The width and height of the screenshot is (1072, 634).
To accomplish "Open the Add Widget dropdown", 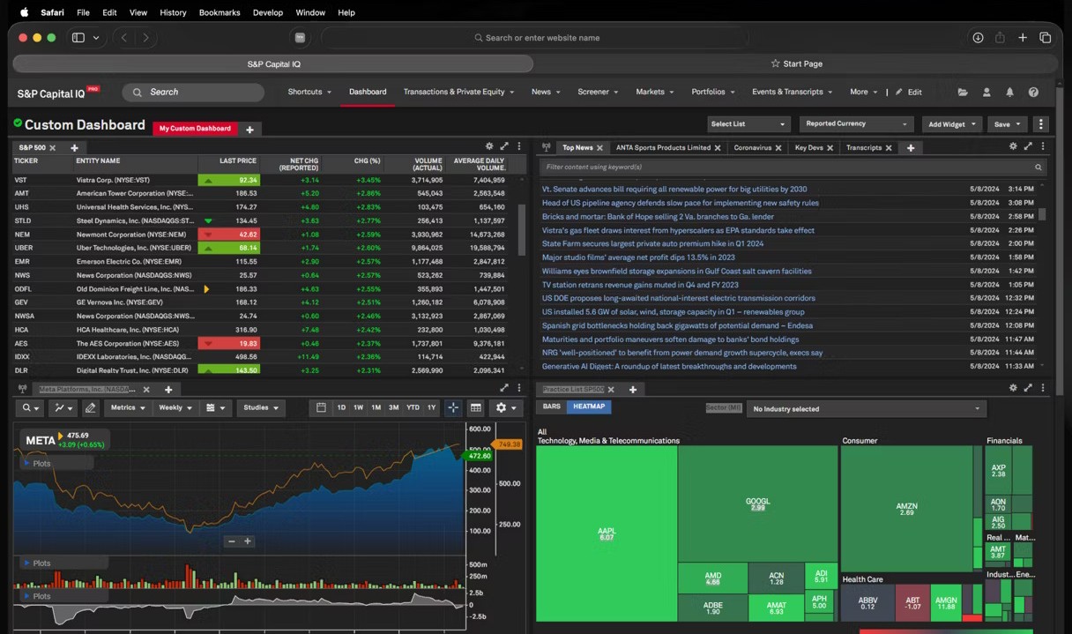I will tap(951, 124).
